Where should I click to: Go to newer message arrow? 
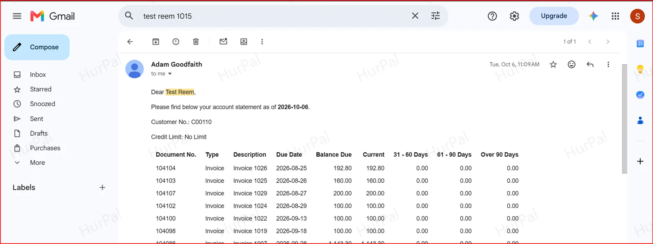pos(590,42)
